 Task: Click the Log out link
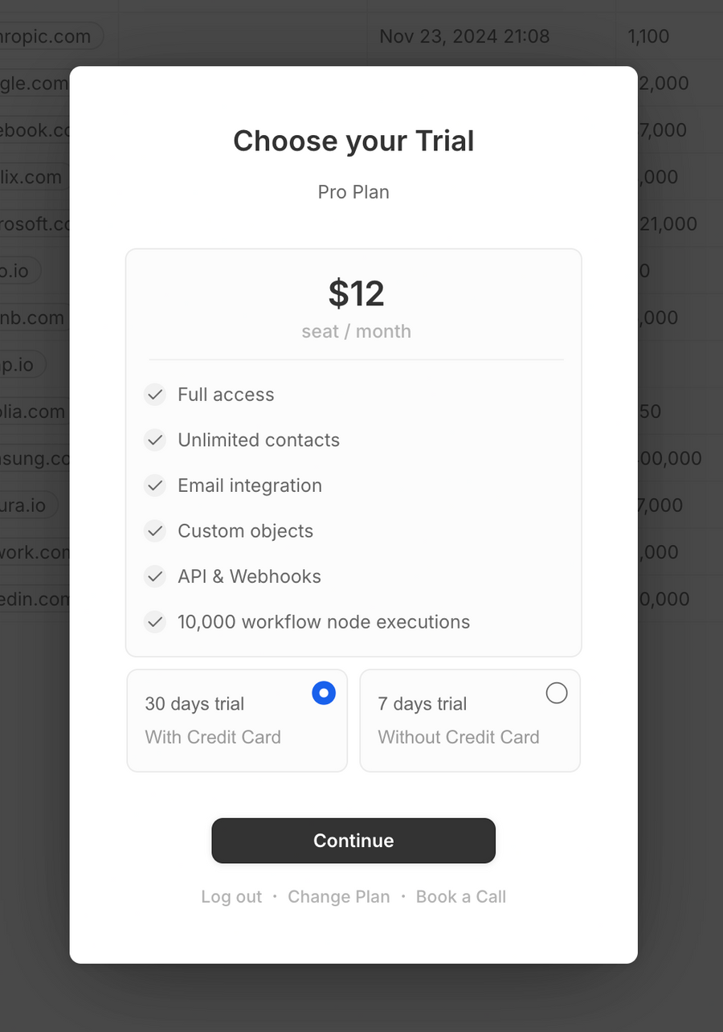231,896
